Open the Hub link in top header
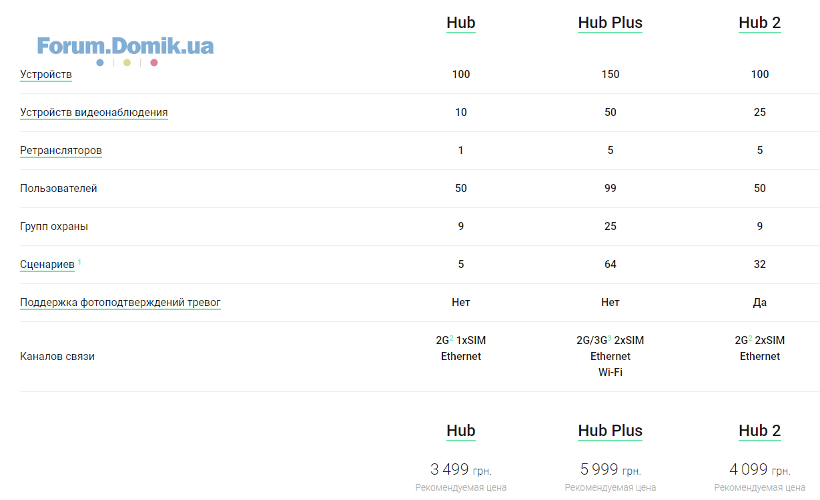 point(461,23)
